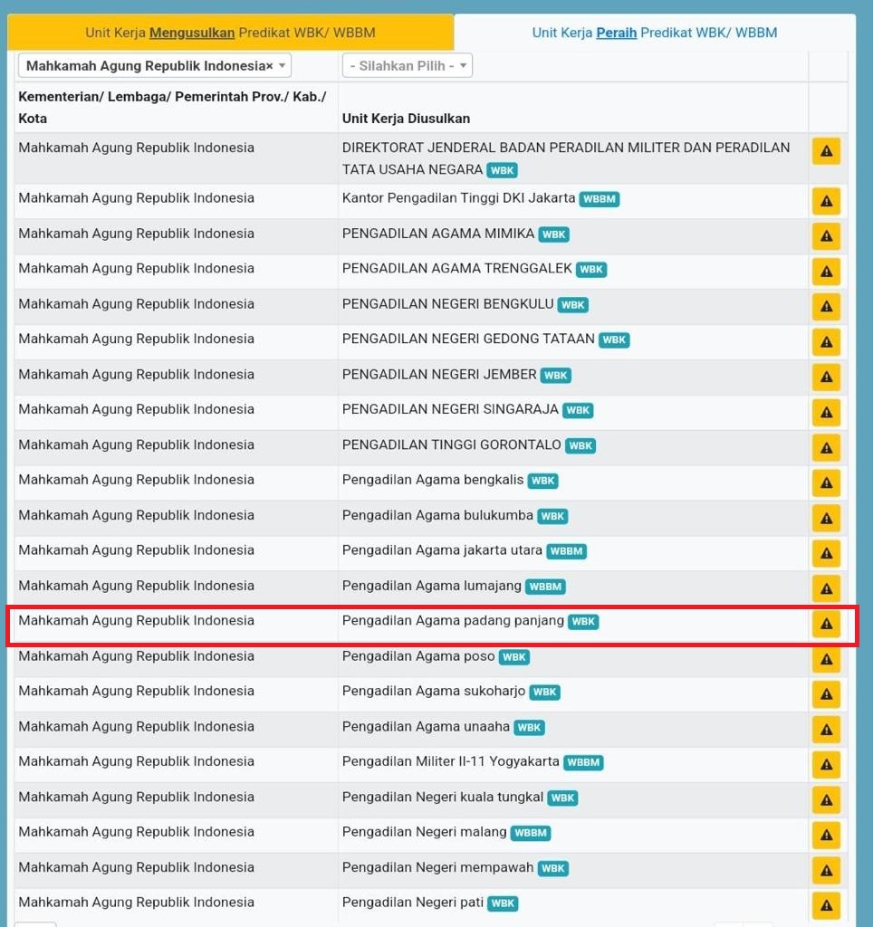Click warning icon for Pengadilan Agama poso
873x927 pixels.
(826, 659)
